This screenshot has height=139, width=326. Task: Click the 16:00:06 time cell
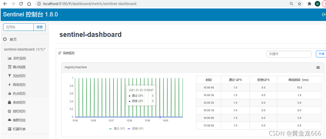click(x=209, y=118)
